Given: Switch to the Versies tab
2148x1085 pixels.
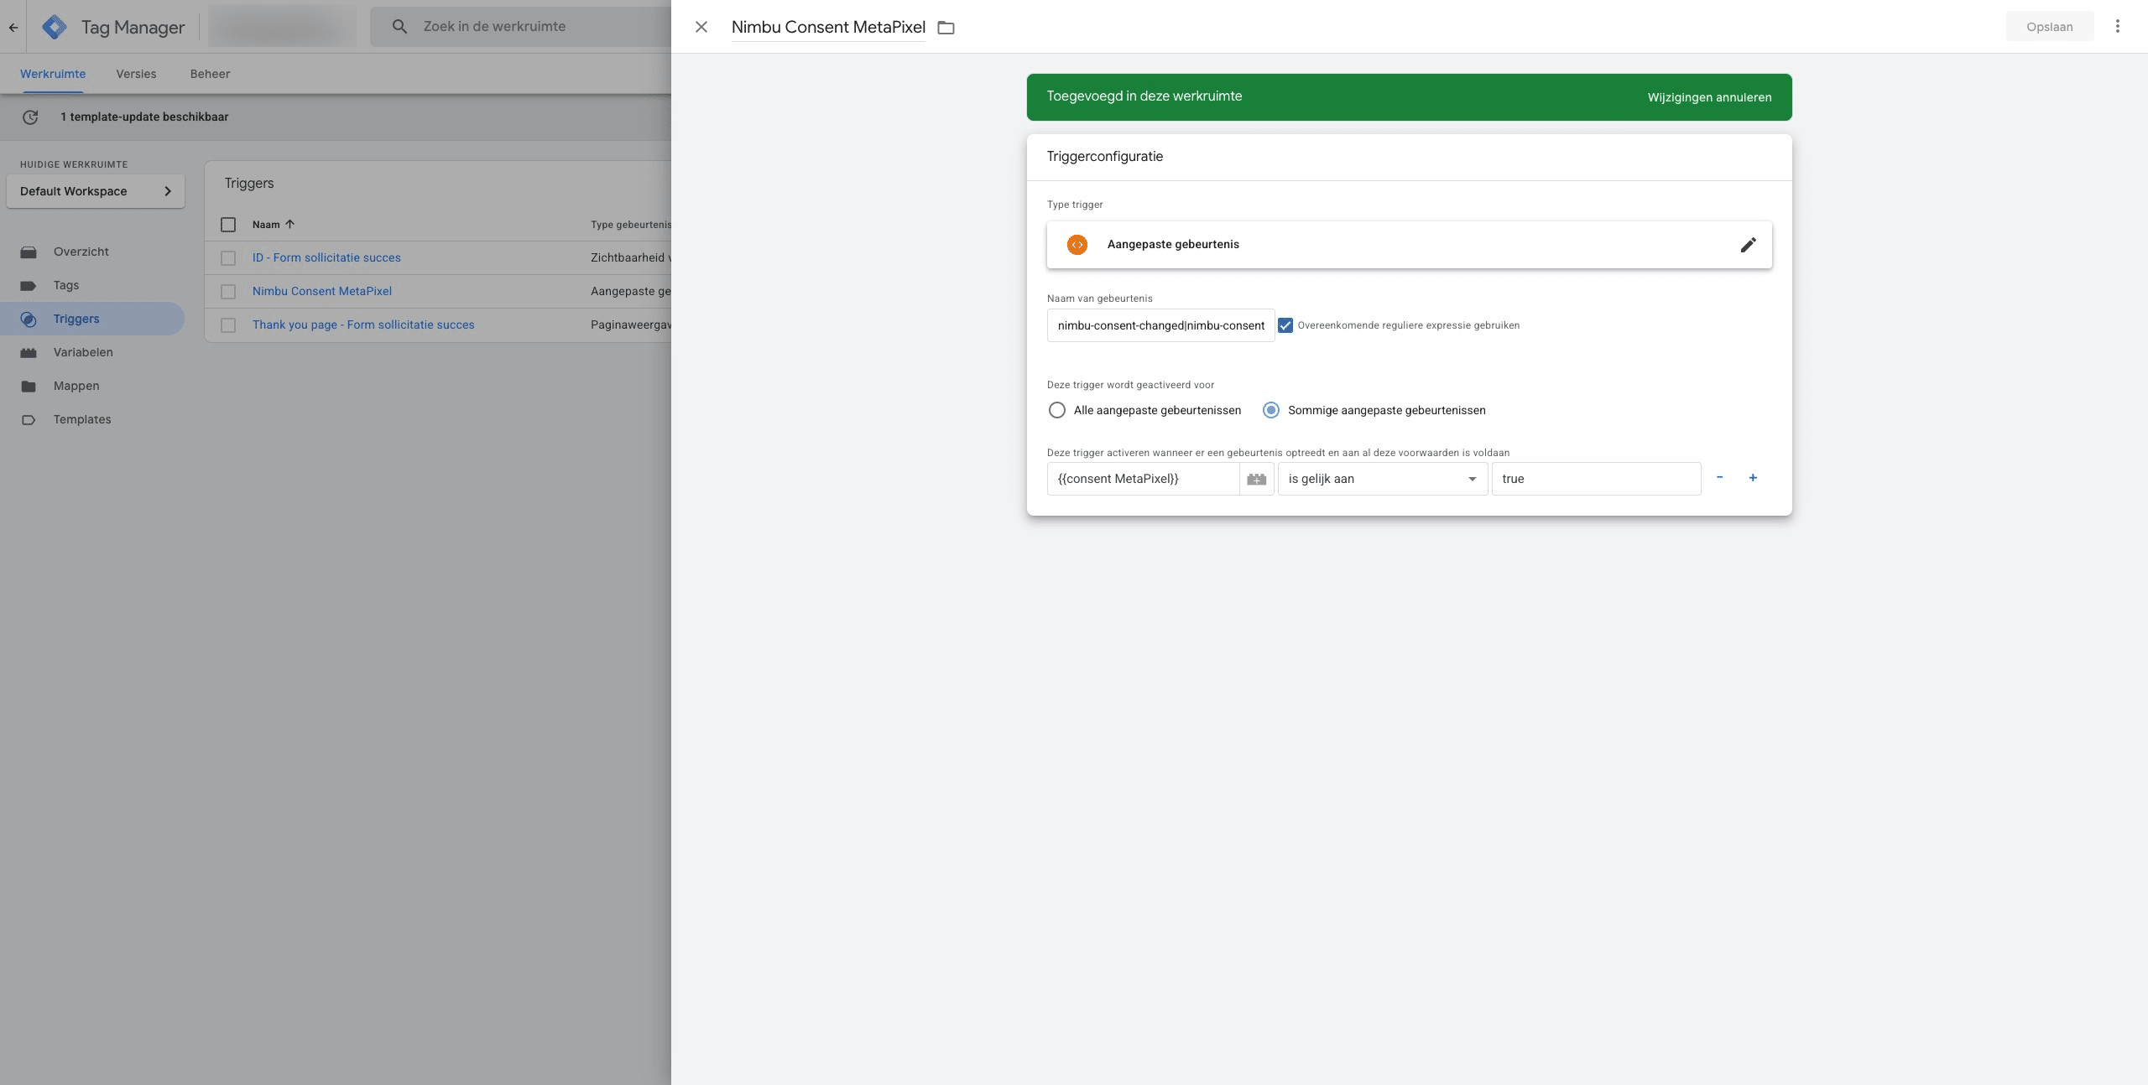Looking at the screenshot, I should 136,74.
